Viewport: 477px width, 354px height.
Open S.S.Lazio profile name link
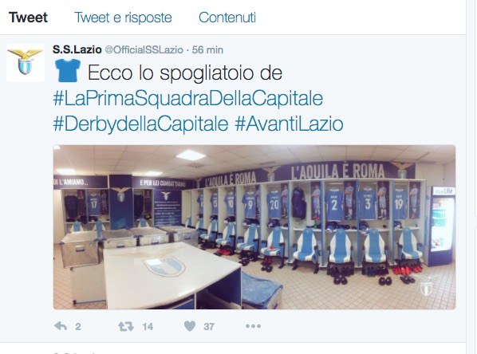77,49
